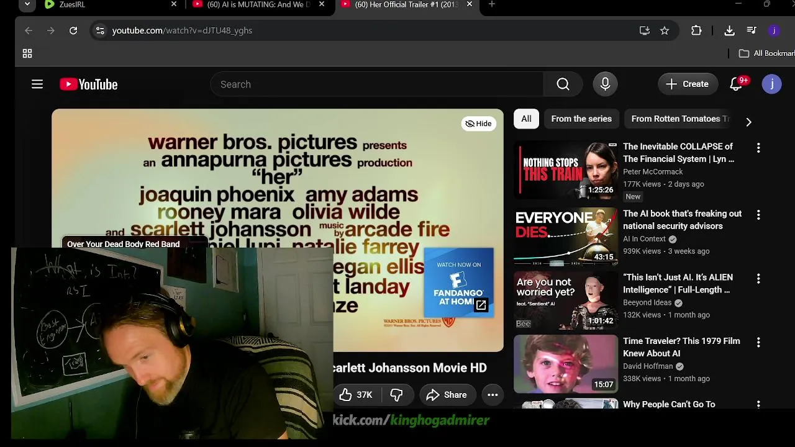Open Peter McCormack channel
This screenshot has height=447, width=795.
[653, 172]
